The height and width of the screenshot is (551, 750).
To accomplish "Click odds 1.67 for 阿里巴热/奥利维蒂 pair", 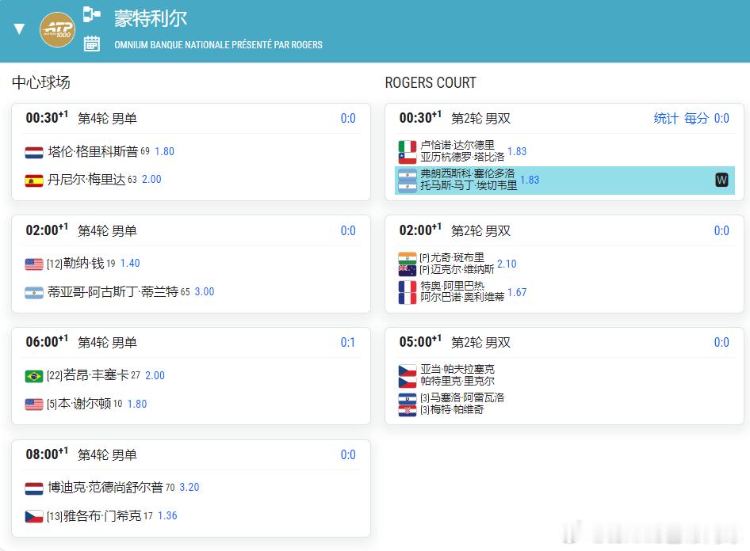I will click(517, 292).
